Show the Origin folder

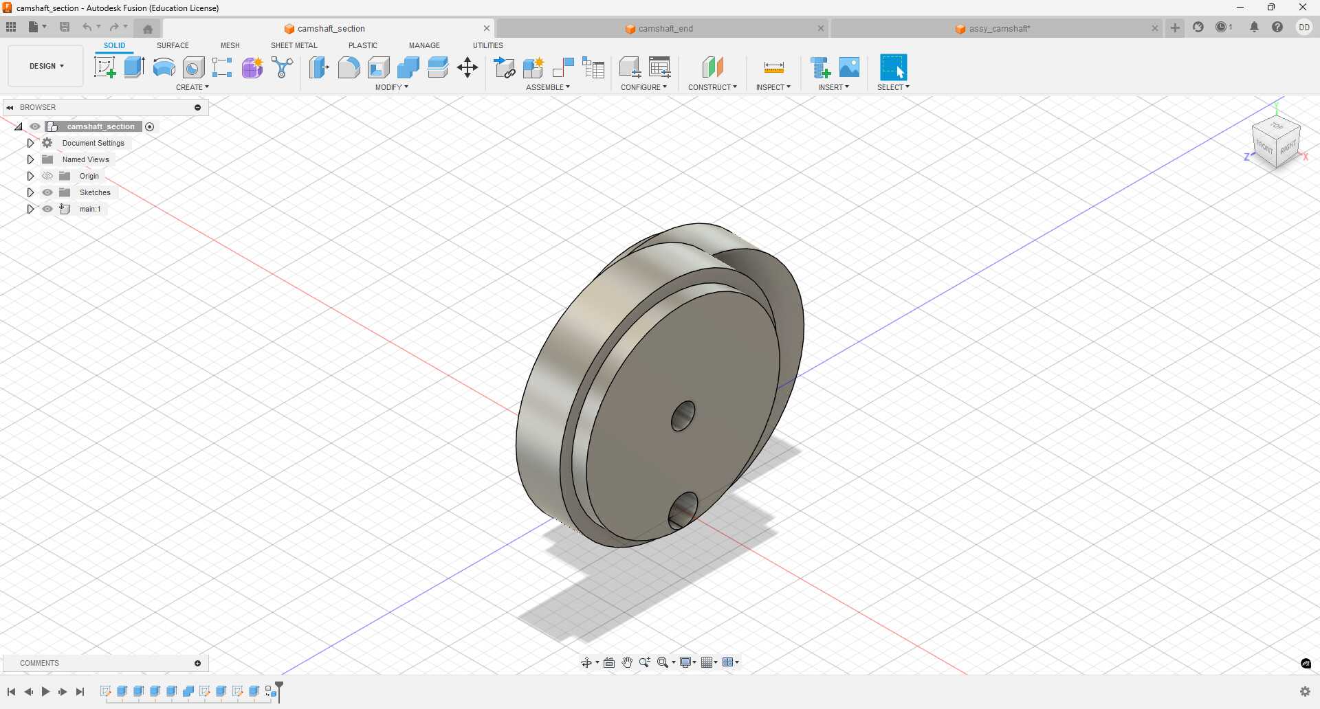(x=47, y=176)
